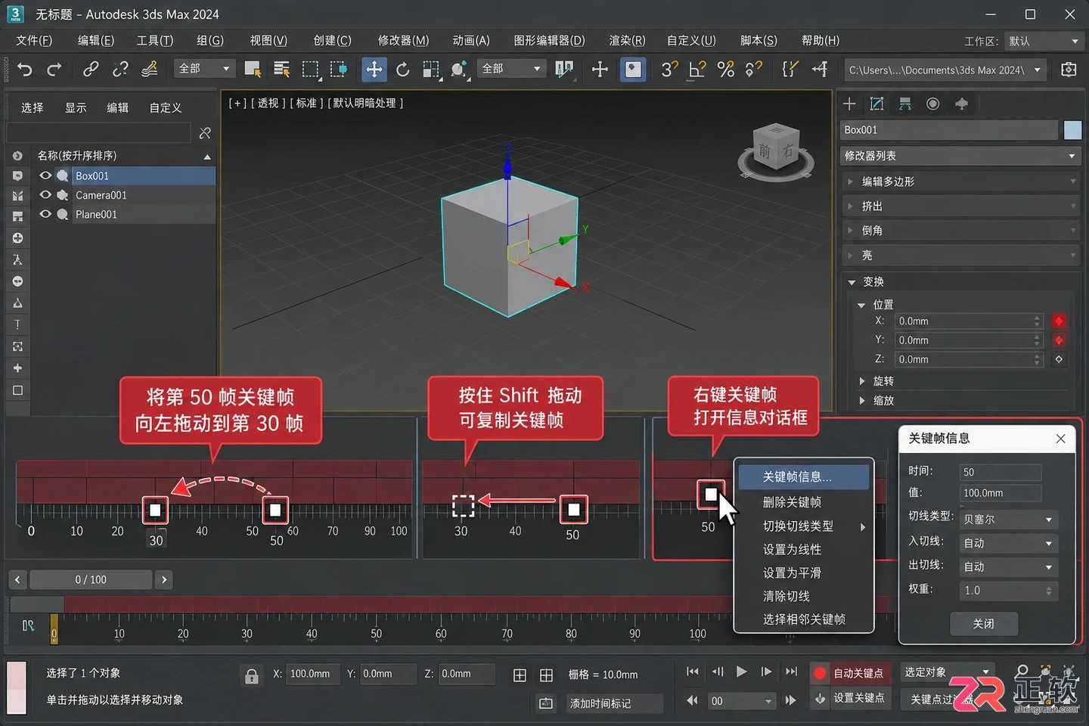Click the scene explorer filter clear icon

pyautogui.click(x=205, y=133)
